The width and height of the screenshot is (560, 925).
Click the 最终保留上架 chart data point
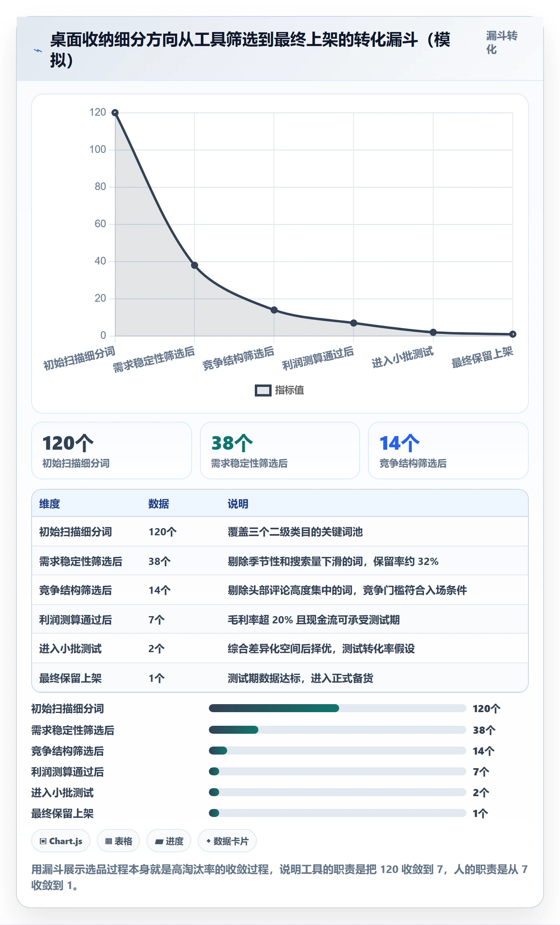click(513, 334)
